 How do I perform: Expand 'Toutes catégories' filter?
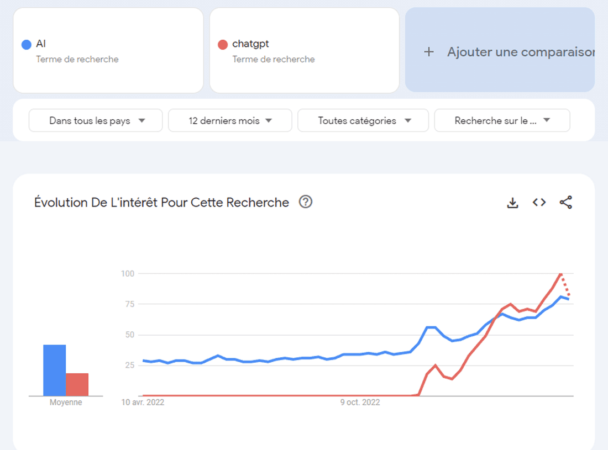(x=363, y=120)
